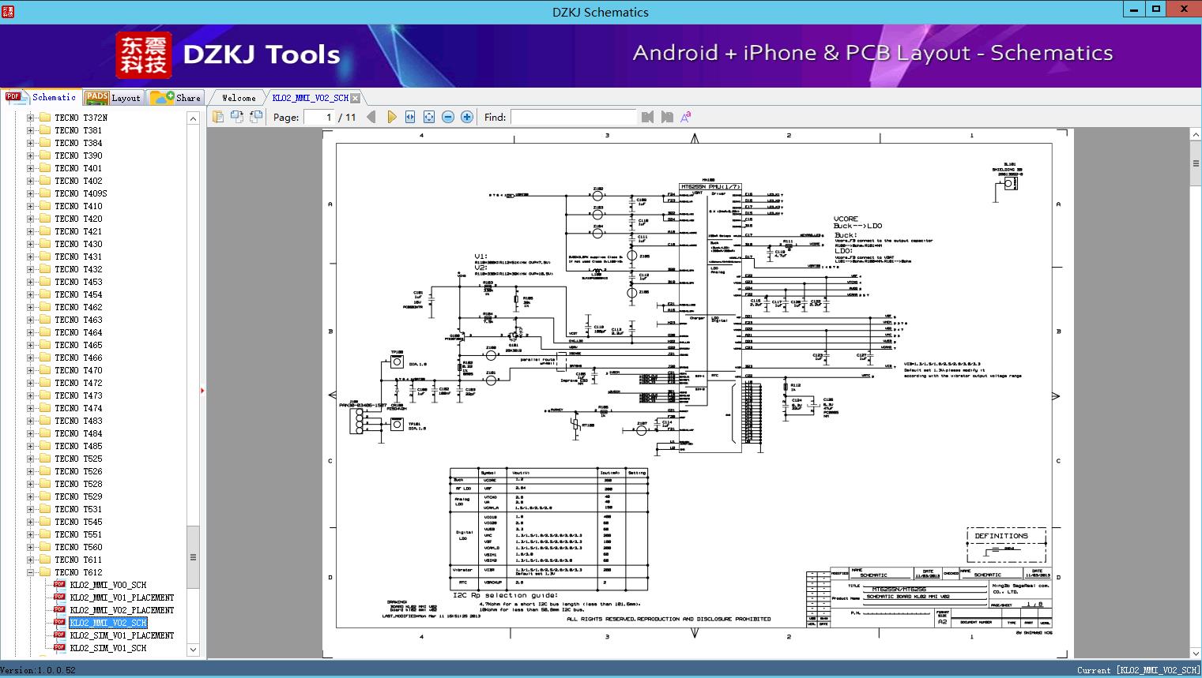This screenshot has height=678, width=1202.
Task: Open the Welcome document tab
Action: click(239, 98)
